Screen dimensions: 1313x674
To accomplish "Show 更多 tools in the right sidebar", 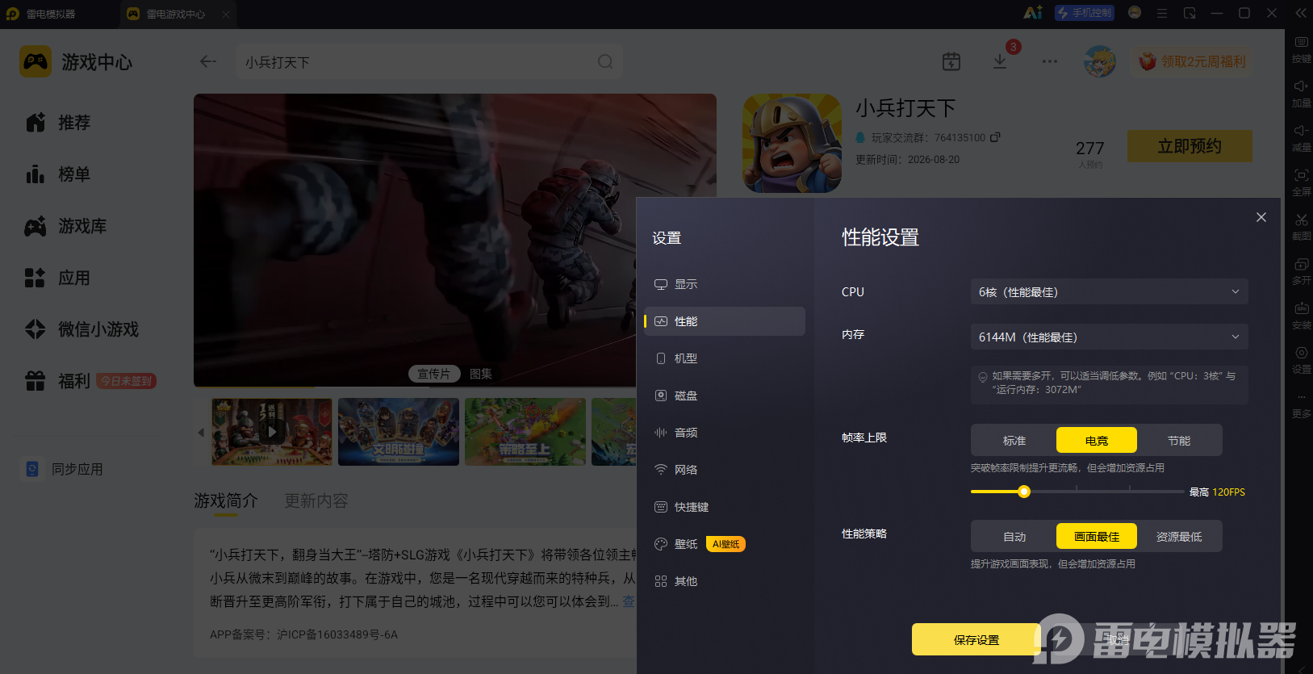I will pyautogui.click(x=1301, y=405).
